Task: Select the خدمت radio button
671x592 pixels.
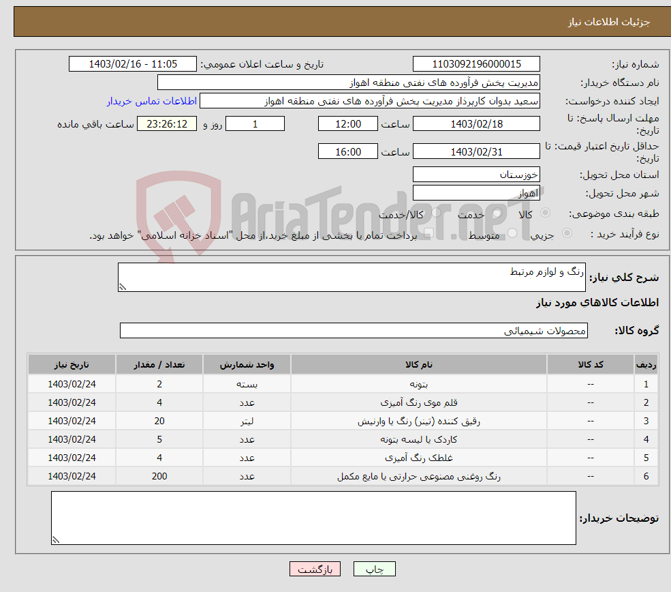Action: (x=497, y=213)
